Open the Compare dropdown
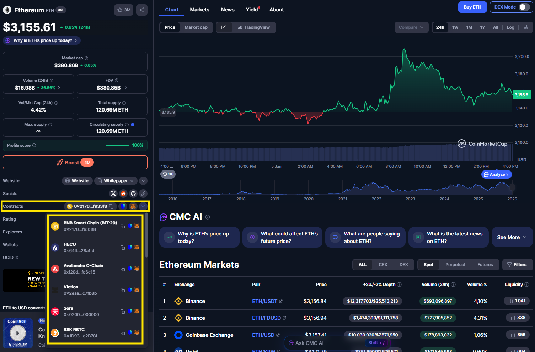The width and height of the screenshot is (535, 352). [411, 27]
